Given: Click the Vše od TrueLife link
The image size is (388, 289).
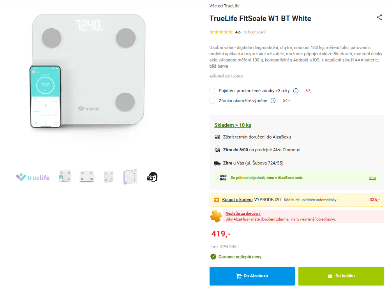Looking at the screenshot, I should click(224, 5).
